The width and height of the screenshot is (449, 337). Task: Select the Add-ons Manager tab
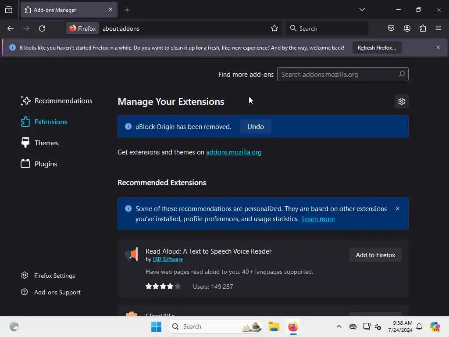[69, 10]
